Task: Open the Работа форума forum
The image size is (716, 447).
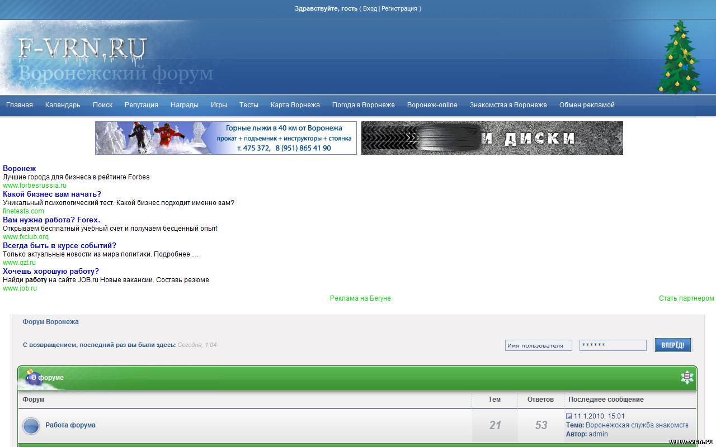Action: pyautogui.click(x=70, y=425)
